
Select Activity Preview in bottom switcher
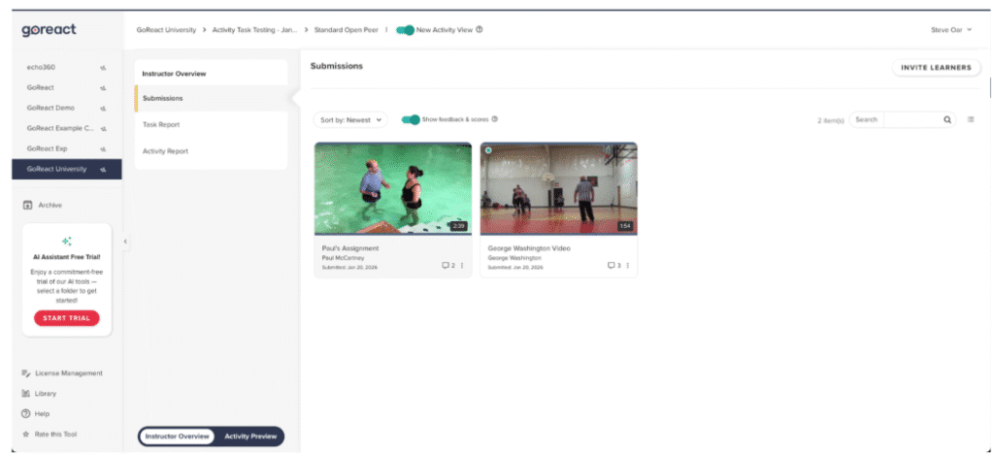pyautogui.click(x=250, y=437)
